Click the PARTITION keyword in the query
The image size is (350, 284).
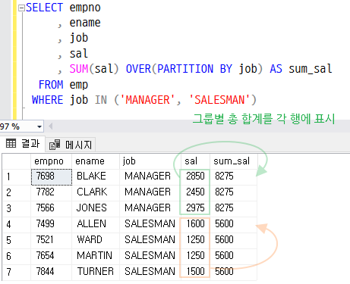(x=185, y=69)
